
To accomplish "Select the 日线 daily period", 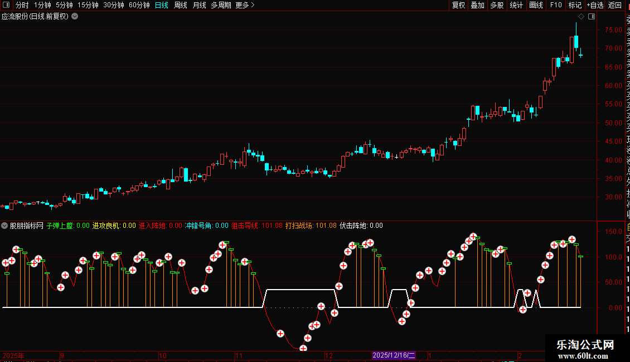I will pyautogui.click(x=162, y=5).
